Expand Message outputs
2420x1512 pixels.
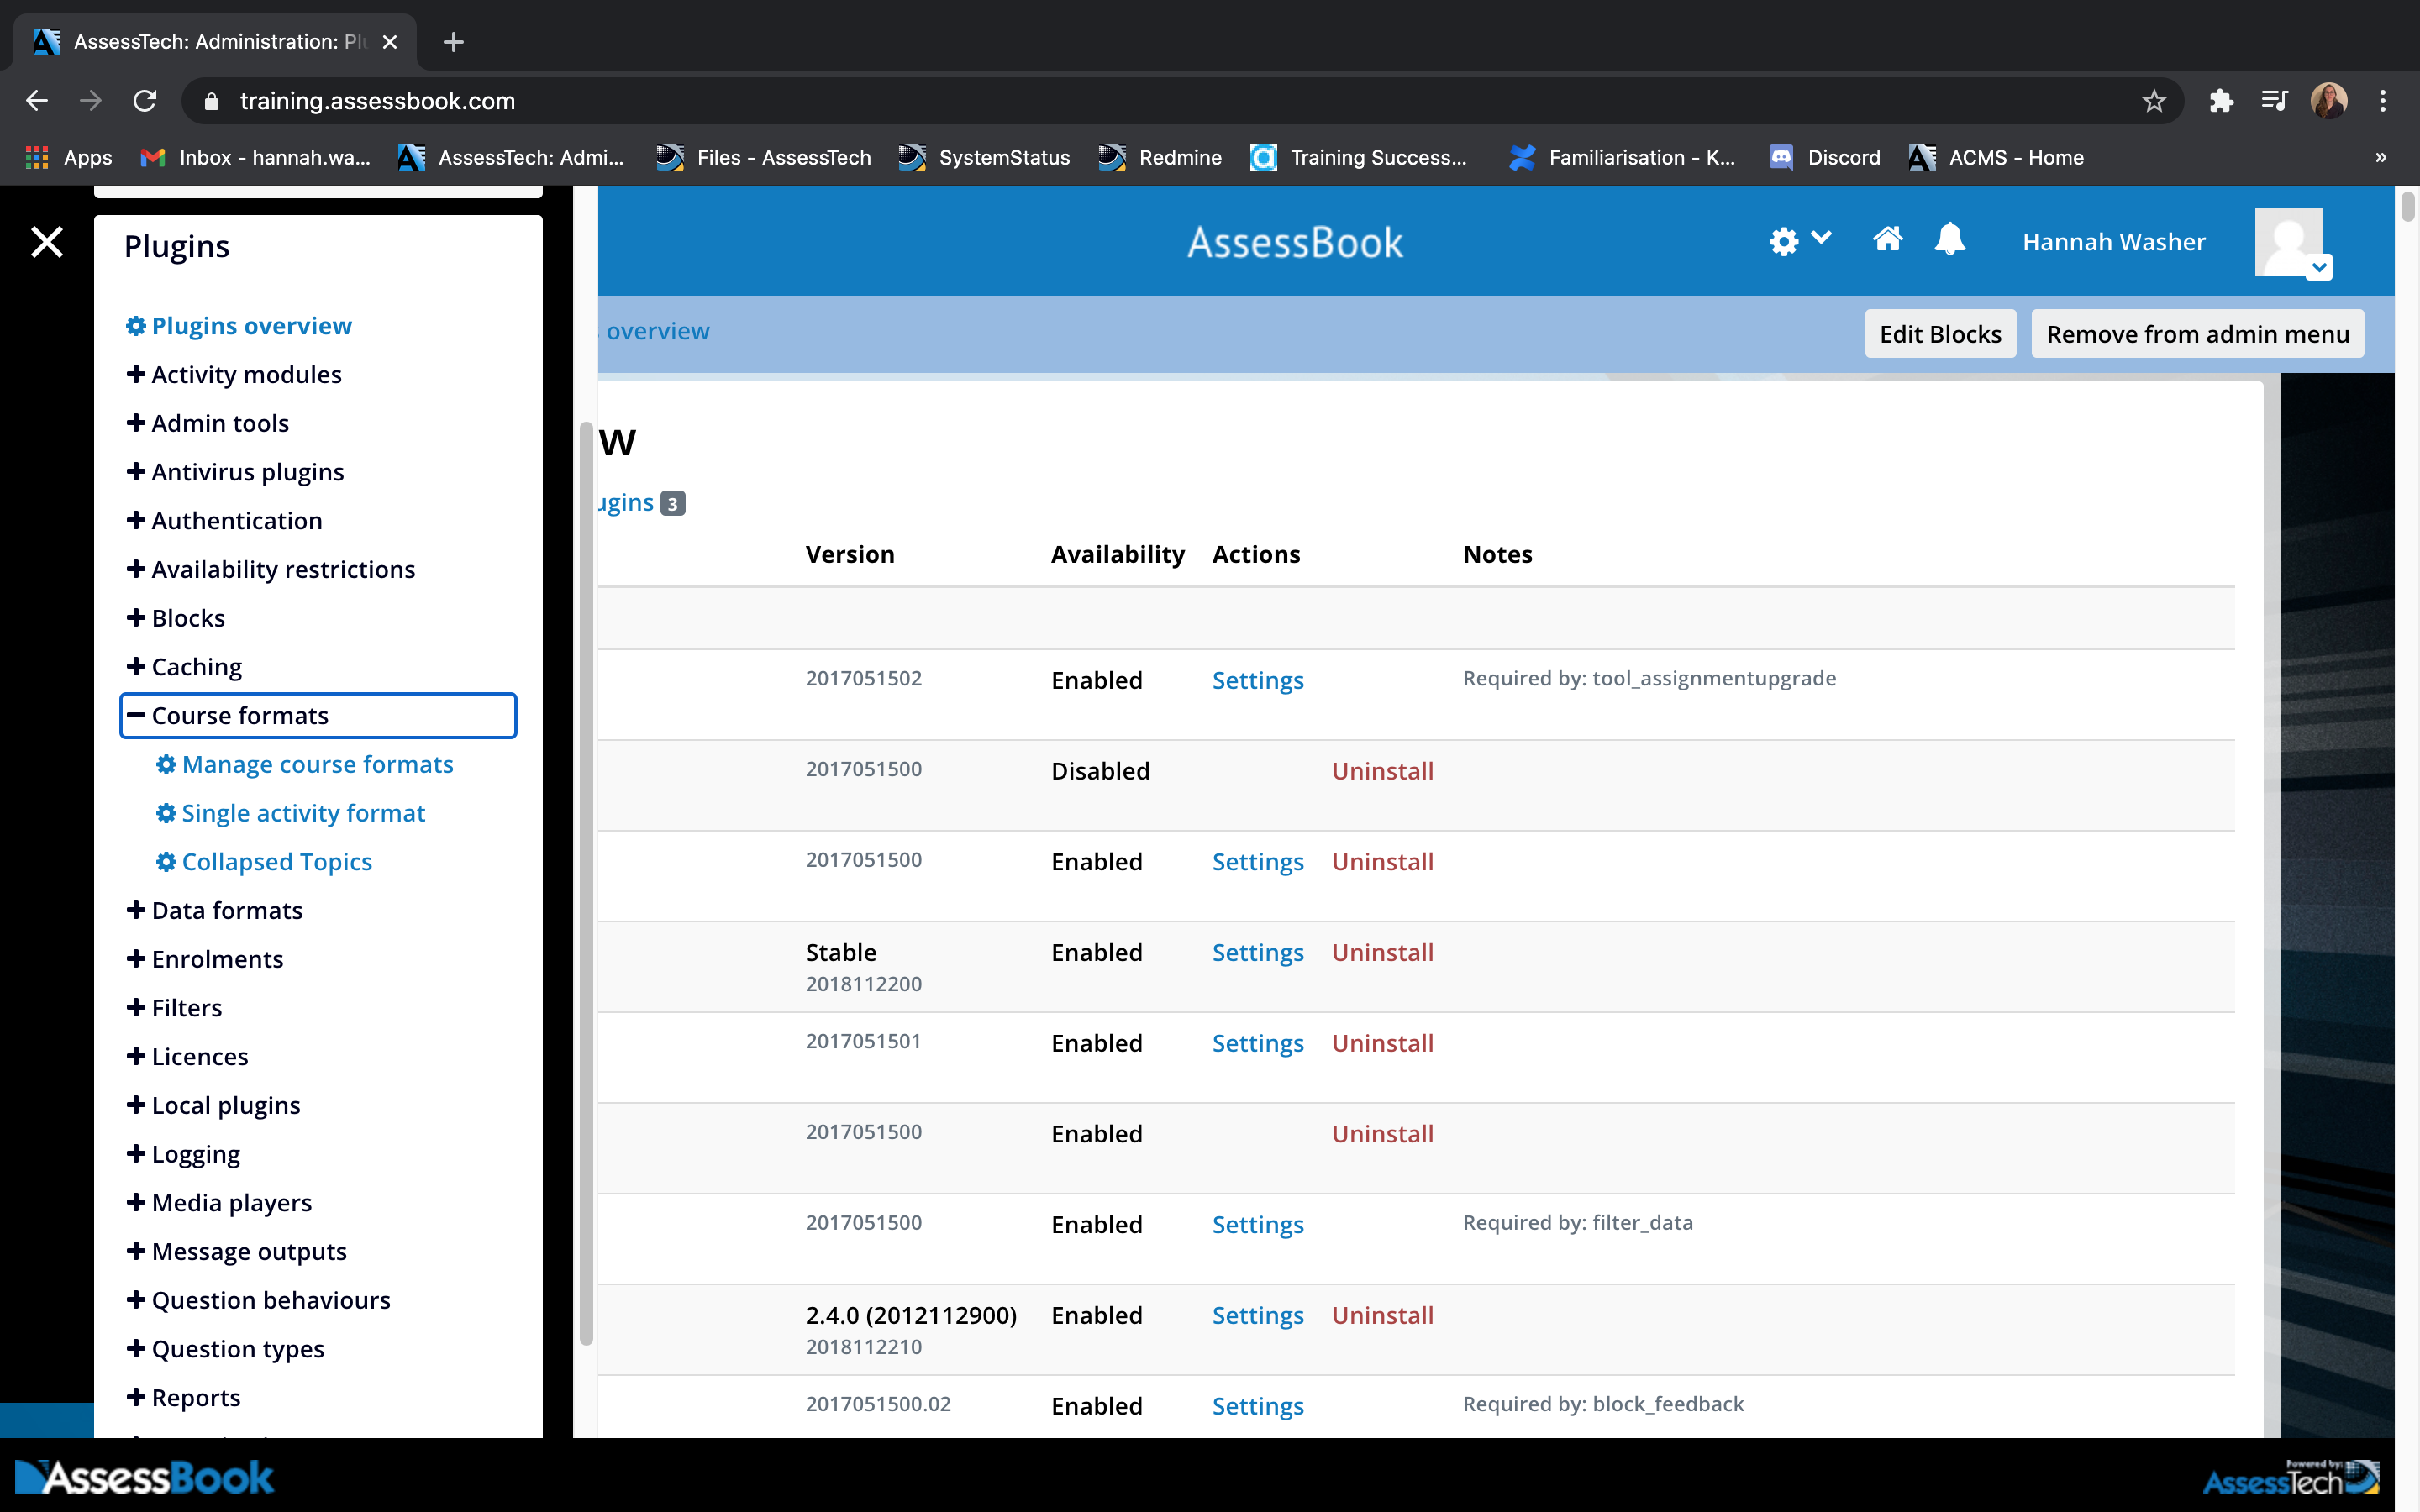click(x=237, y=1252)
